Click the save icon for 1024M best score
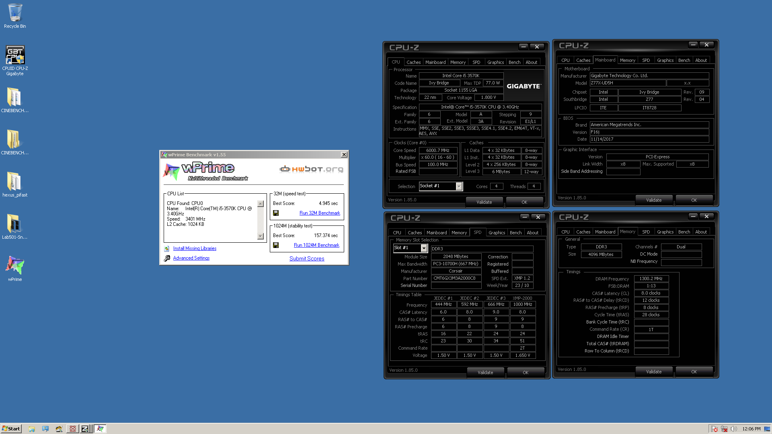This screenshot has width=772, height=434. (x=276, y=245)
